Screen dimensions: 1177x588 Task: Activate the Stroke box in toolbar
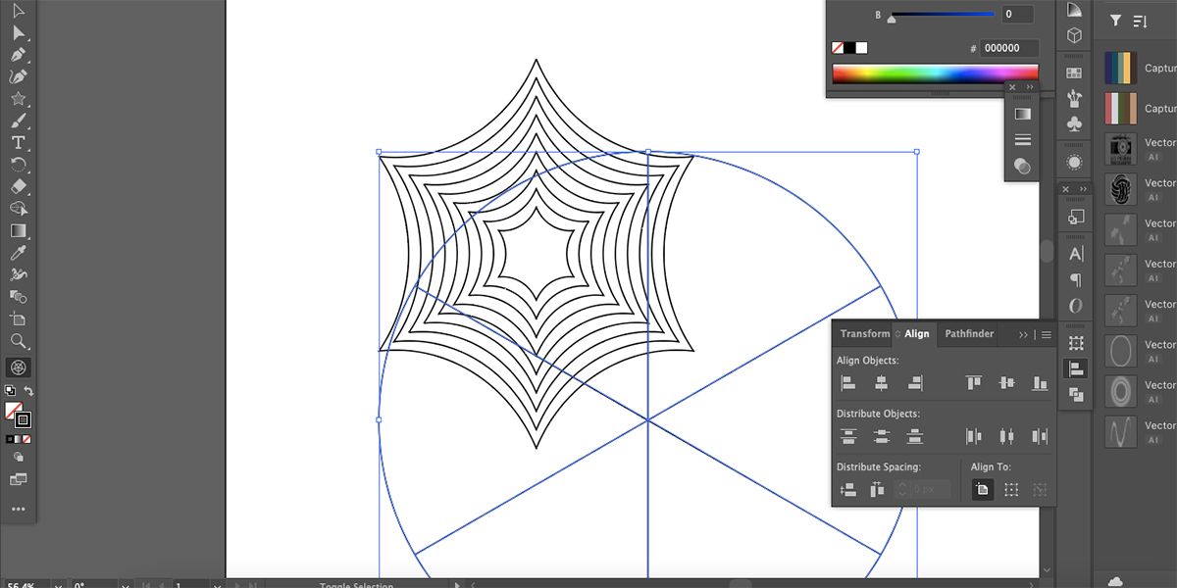[23, 419]
